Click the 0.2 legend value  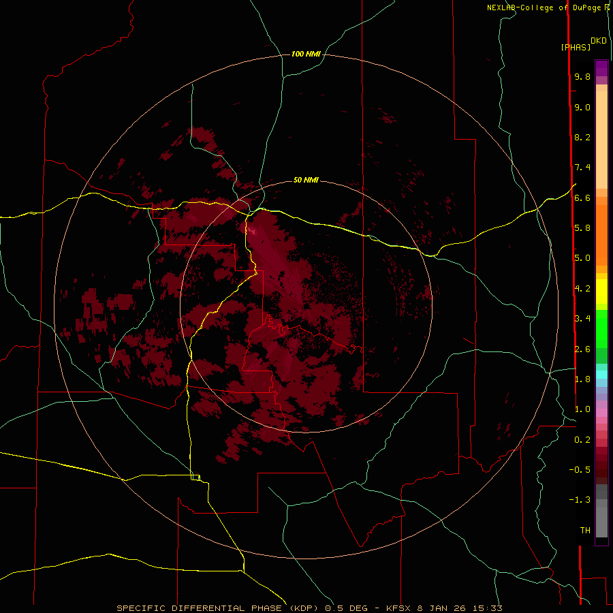[582, 440]
